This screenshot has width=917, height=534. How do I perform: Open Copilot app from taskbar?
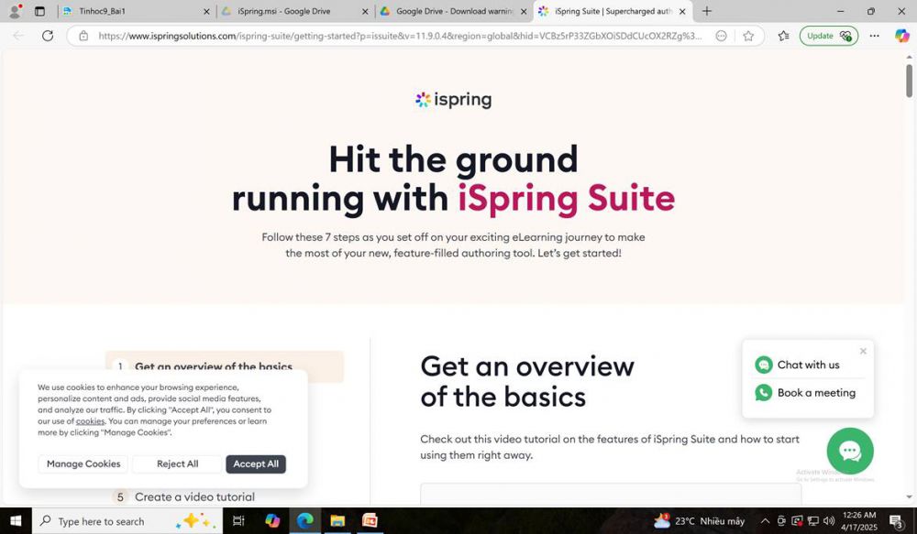tap(272, 520)
